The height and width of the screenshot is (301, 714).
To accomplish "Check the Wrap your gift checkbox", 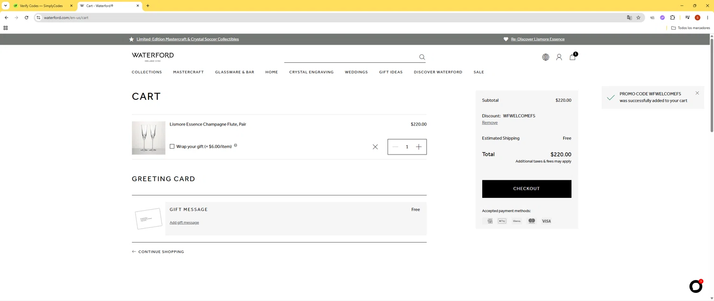I will [x=172, y=146].
